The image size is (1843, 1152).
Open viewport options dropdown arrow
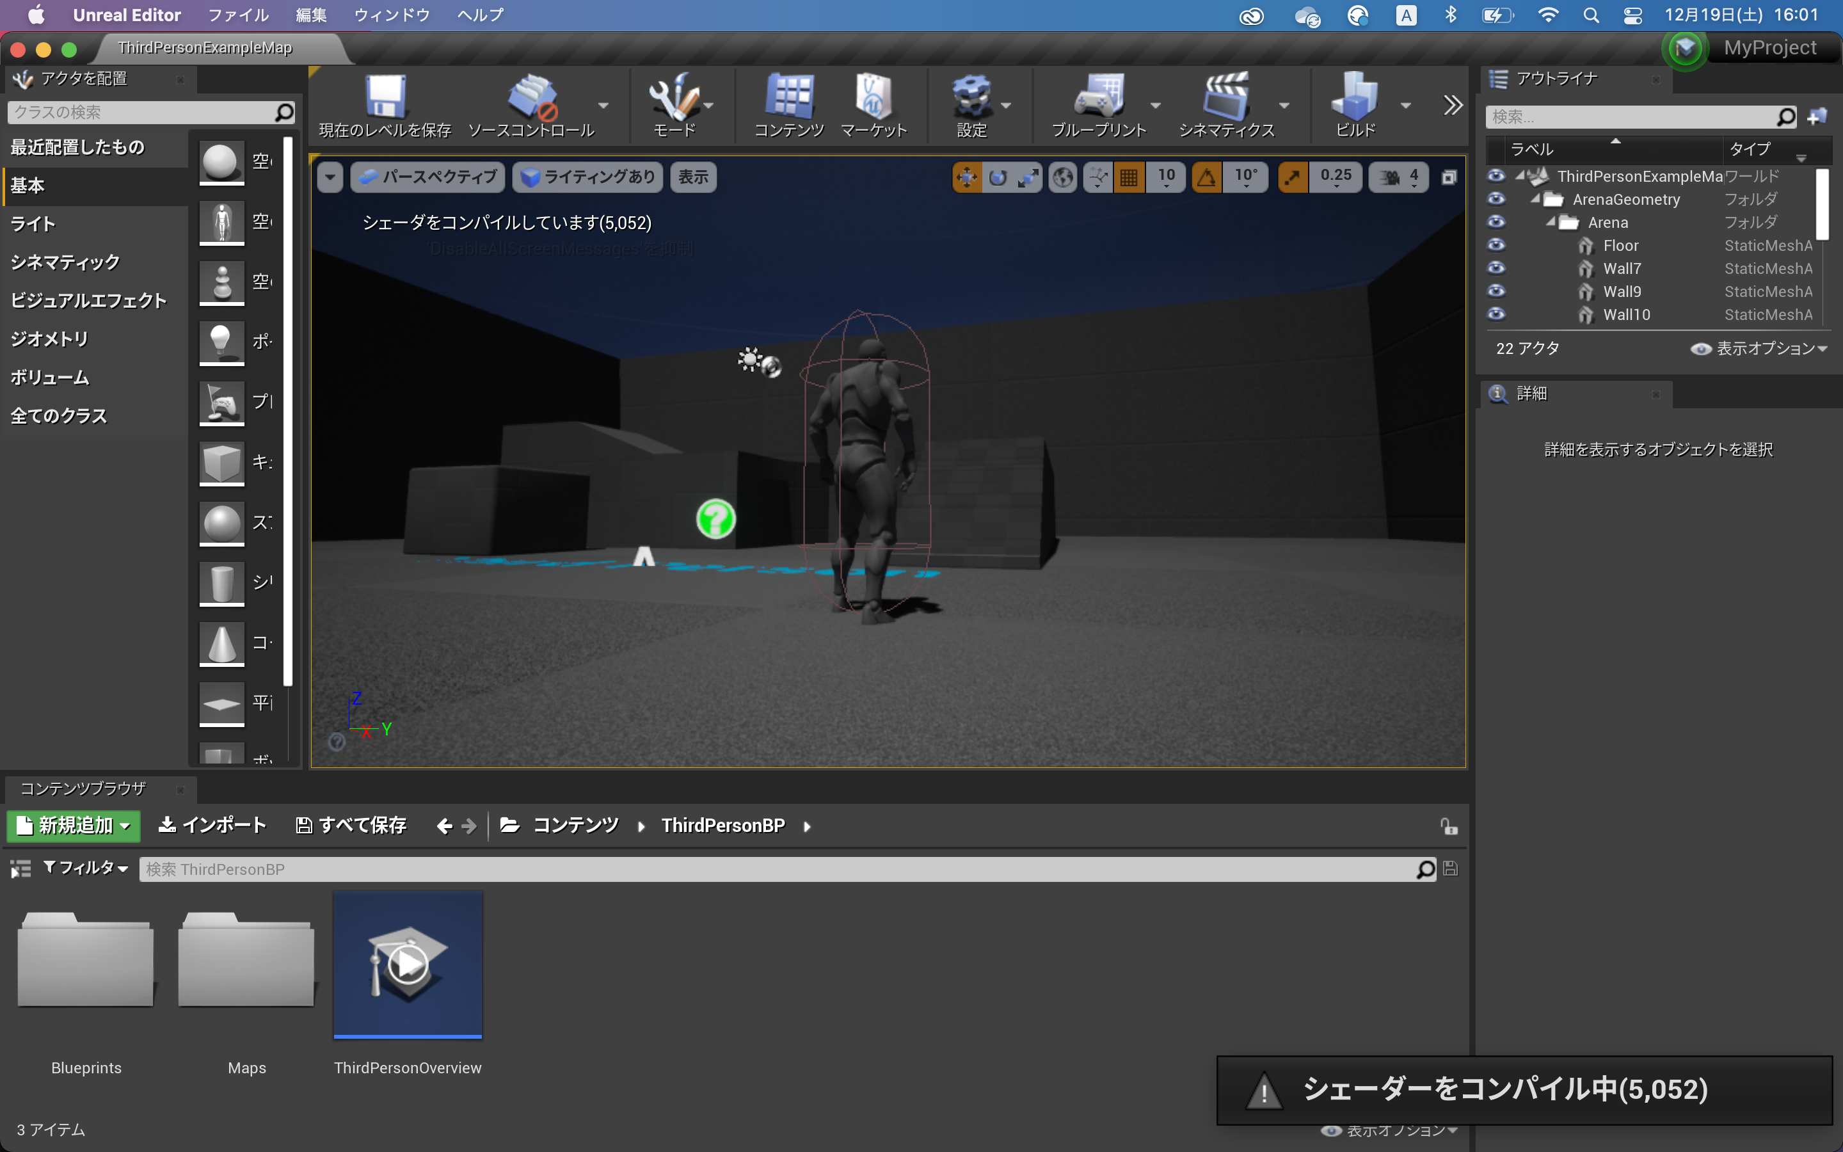[330, 177]
